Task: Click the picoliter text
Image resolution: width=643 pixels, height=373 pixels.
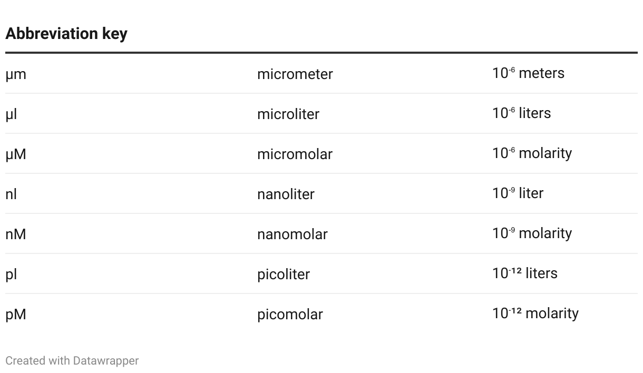Action: pyautogui.click(x=284, y=274)
